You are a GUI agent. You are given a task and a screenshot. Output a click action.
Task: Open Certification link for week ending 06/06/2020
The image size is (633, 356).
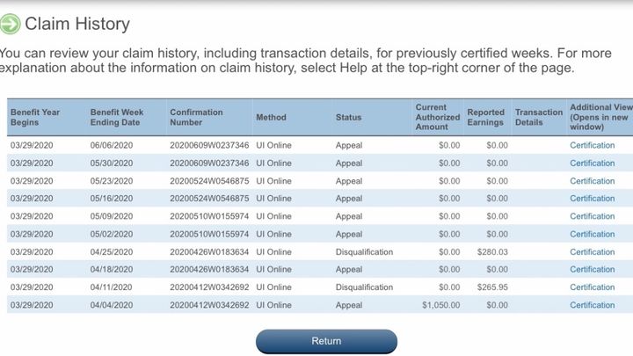click(593, 145)
